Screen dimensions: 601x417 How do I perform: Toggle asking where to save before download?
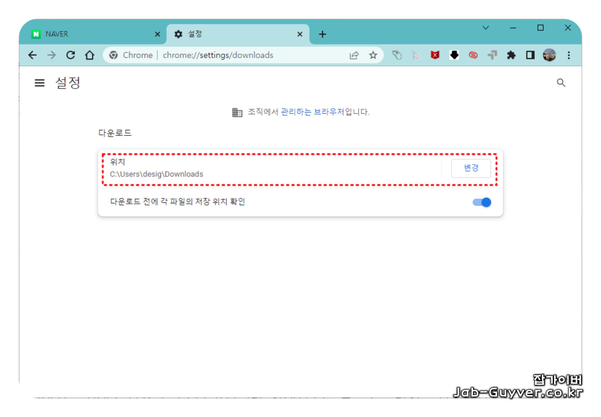pyautogui.click(x=482, y=202)
